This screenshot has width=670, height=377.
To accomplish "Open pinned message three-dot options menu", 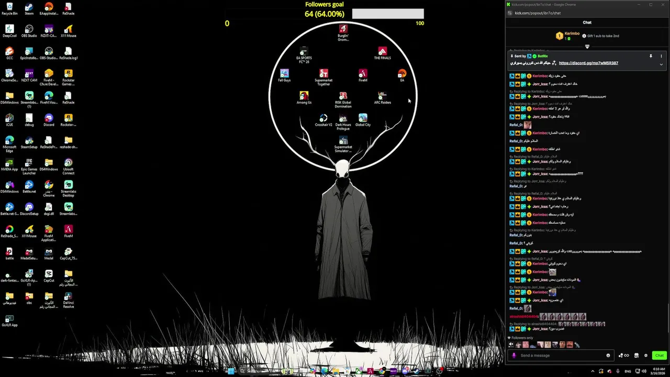I will [661, 56].
